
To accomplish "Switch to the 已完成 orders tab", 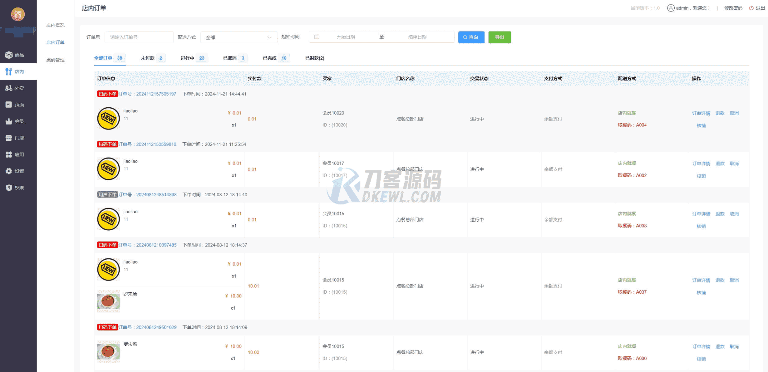I will click(x=270, y=58).
